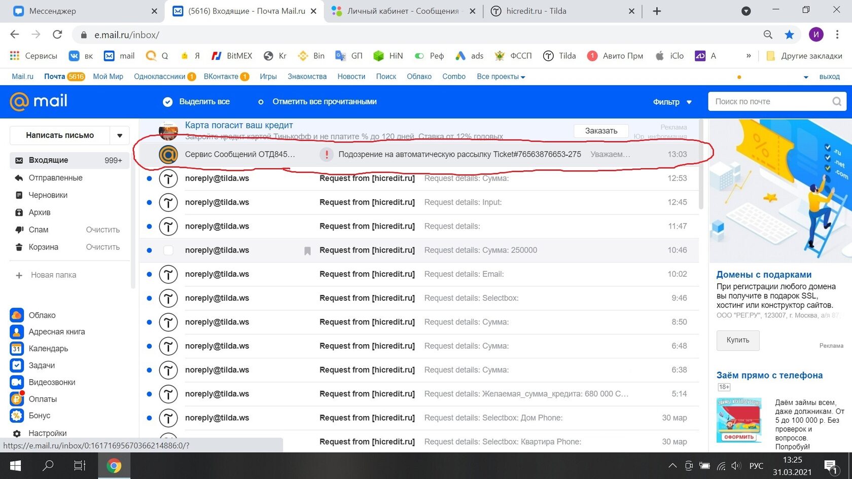
Task: Toggle unread dot on the 8:50 email
Action: pyautogui.click(x=149, y=322)
